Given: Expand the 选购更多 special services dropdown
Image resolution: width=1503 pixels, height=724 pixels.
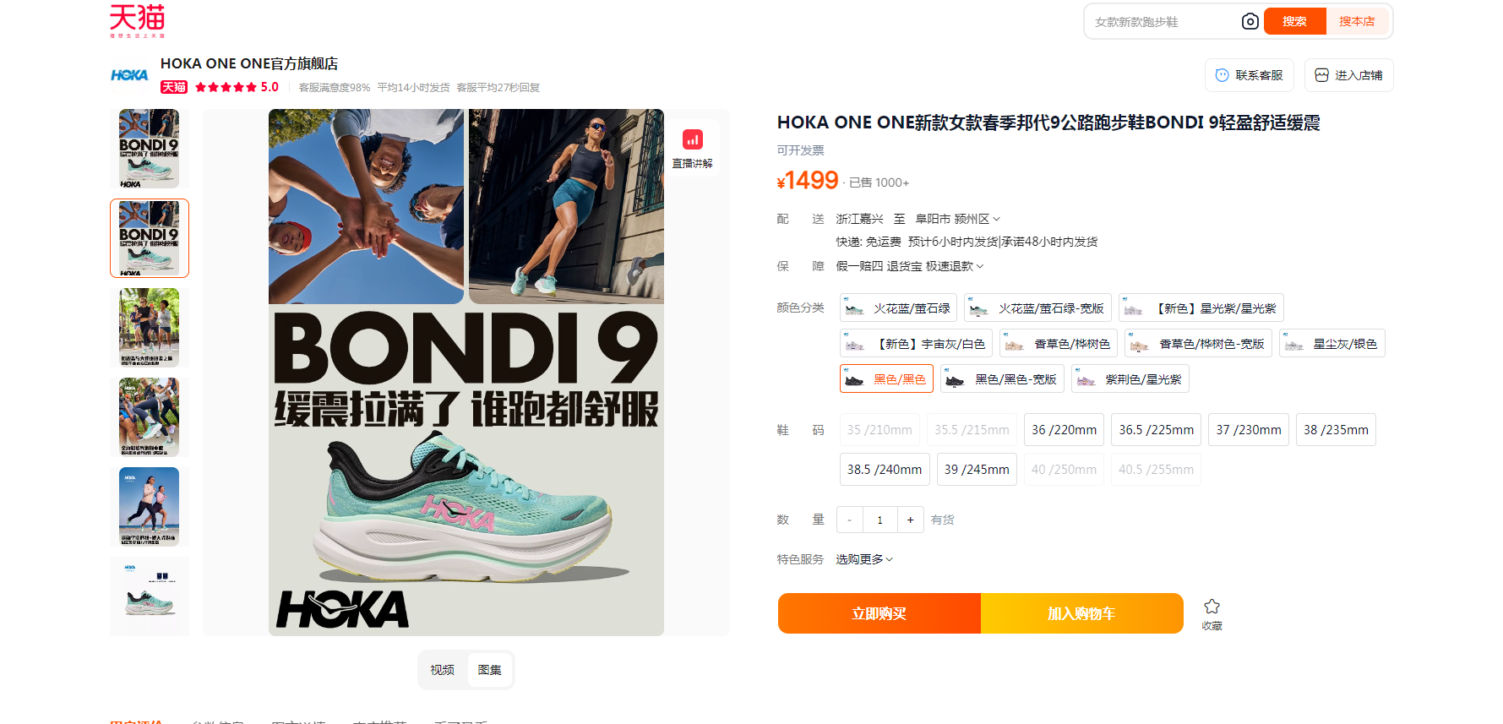Looking at the screenshot, I should pyautogui.click(x=864, y=559).
